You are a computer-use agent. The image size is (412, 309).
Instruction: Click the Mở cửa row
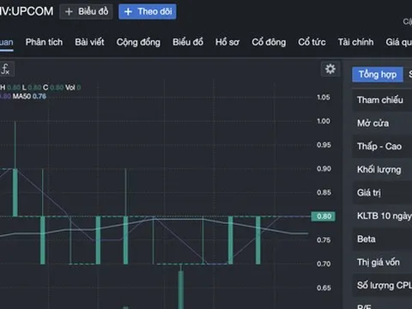click(382, 123)
